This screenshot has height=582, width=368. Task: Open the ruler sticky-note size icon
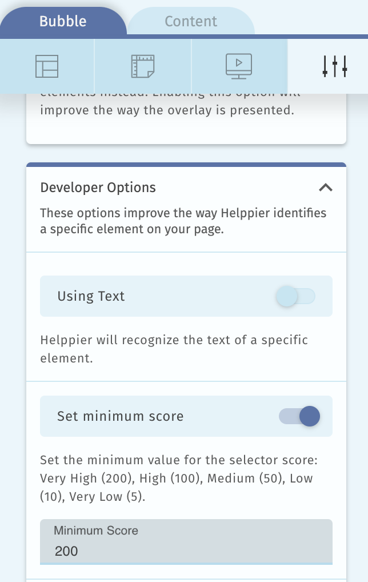[142, 66]
